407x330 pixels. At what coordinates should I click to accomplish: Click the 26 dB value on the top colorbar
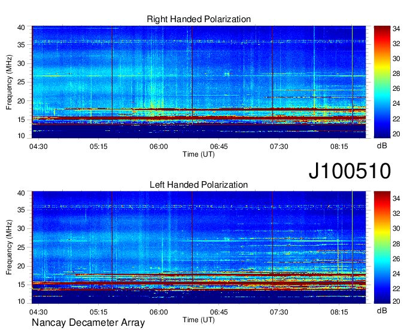pos(396,89)
